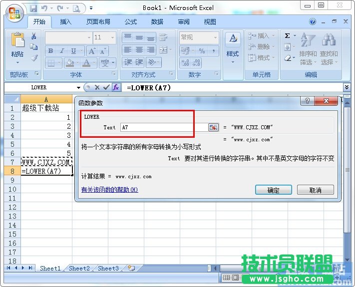This screenshot has height=287, width=355.
Task: Click the Paste clipboard icon
Action: tap(17, 42)
